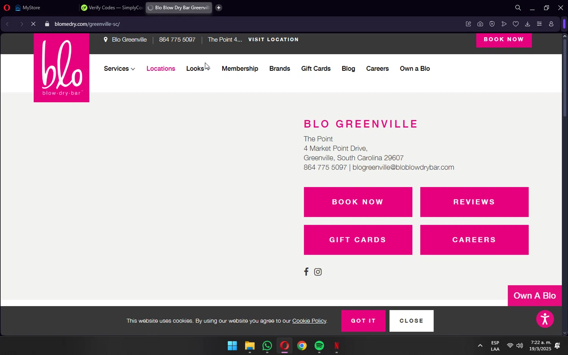Stop loading the page
Viewport: 568px width, 355px height.
click(33, 24)
